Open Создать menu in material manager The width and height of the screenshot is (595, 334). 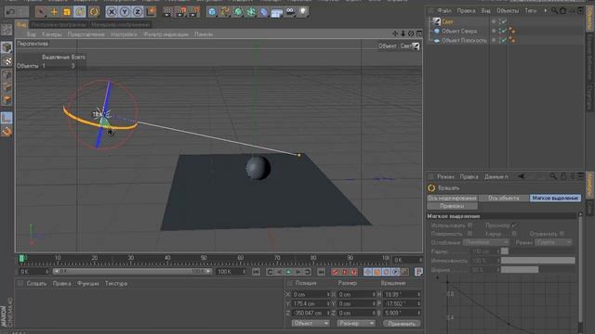(x=36, y=283)
